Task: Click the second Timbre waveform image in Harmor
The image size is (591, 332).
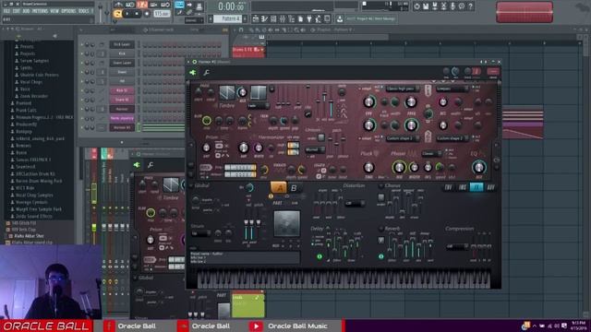Action: coord(259,92)
